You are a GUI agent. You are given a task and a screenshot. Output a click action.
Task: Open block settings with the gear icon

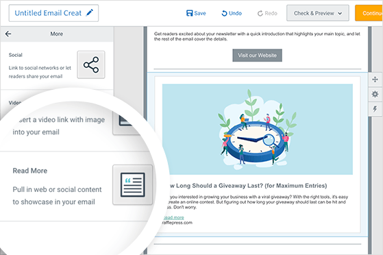click(375, 94)
